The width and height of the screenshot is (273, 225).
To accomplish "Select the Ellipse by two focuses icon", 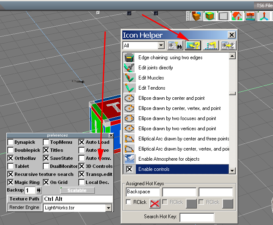I will click(129, 118).
